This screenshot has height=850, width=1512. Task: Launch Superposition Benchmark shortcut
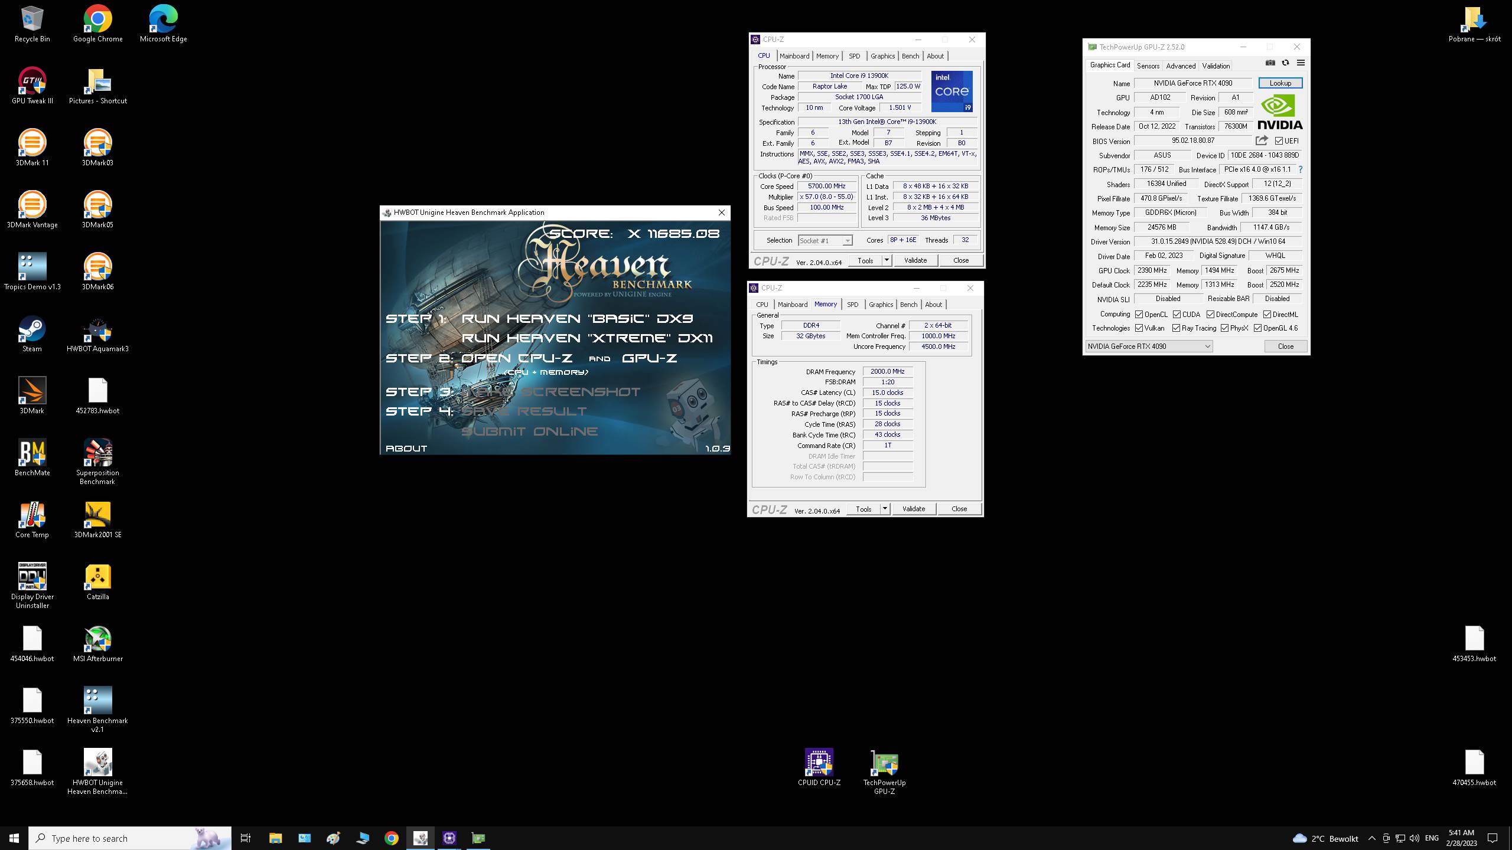pyautogui.click(x=97, y=462)
